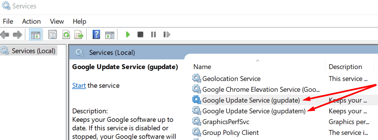Open the Action menu
Image resolution: width=378 pixels, height=140 pixels.
[x=31, y=21]
